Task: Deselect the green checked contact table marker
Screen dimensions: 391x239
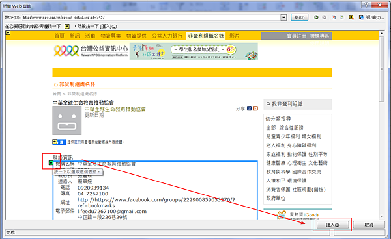Action: (x=51, y=163)
